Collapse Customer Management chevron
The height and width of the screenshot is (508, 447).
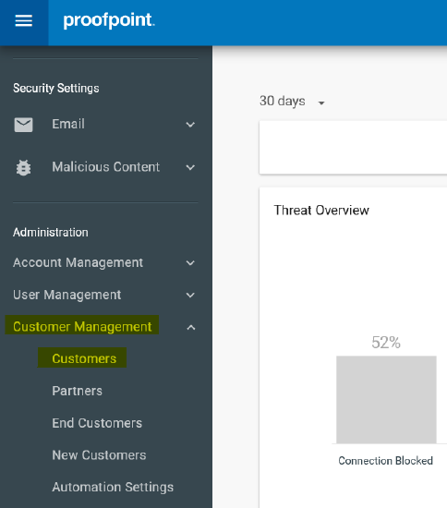191,327
